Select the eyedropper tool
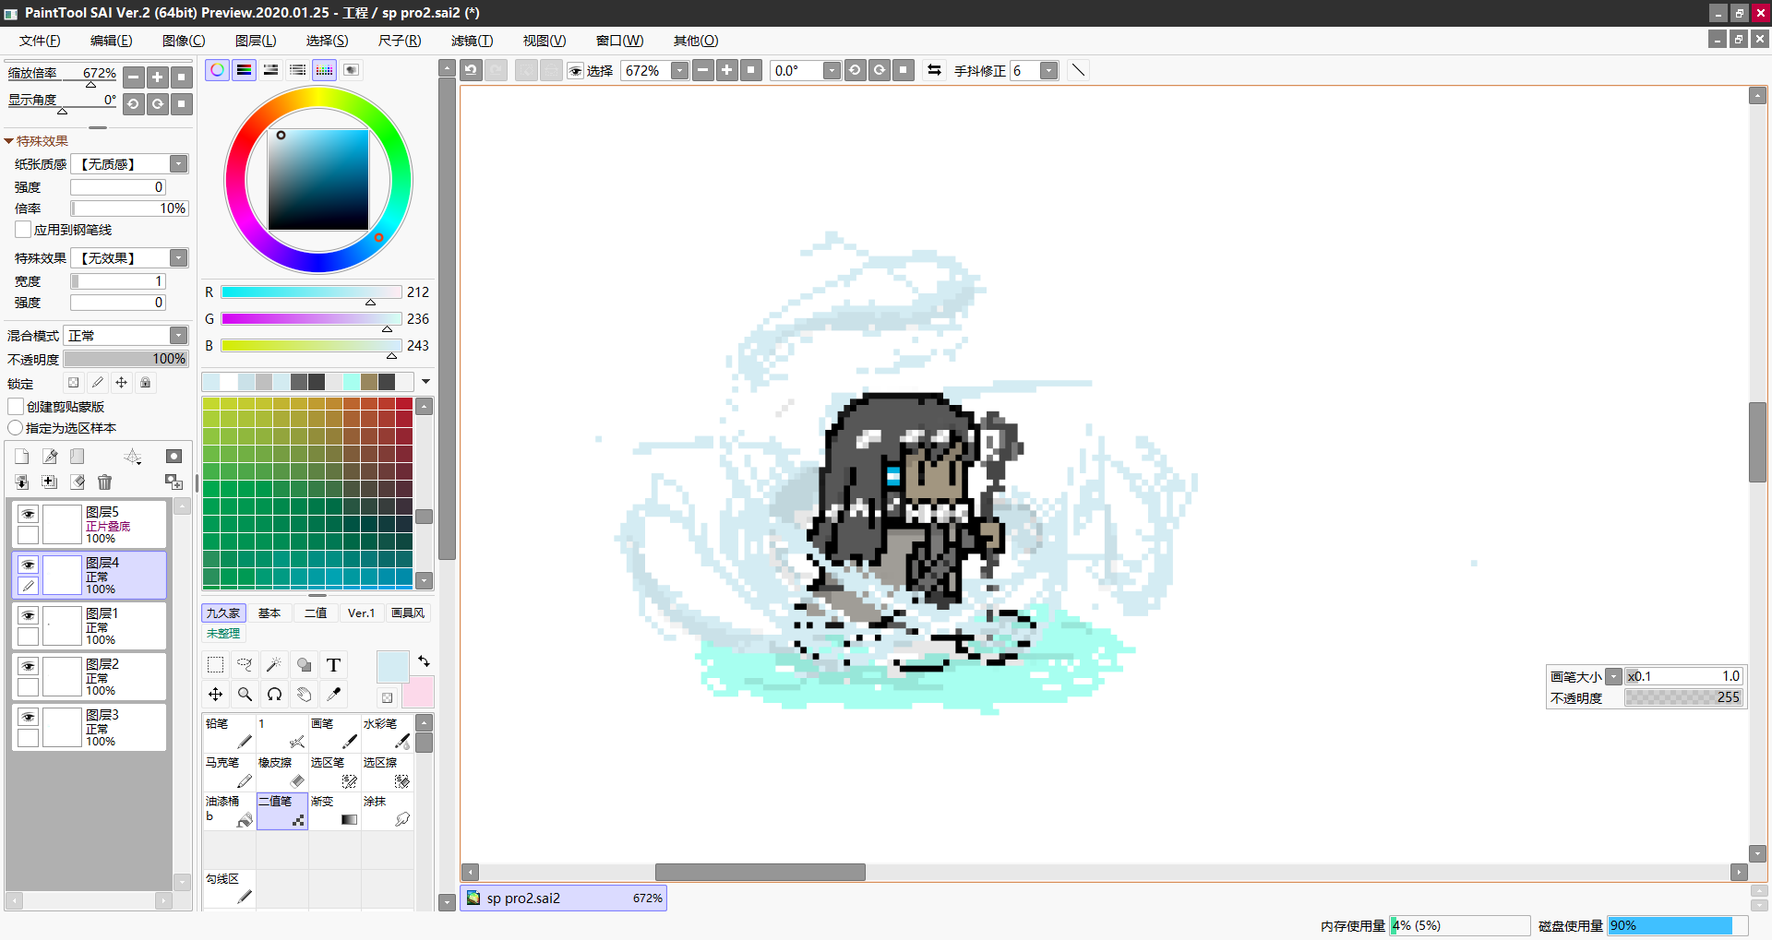This screenshot has height=940, width=1772. pos(333,695)
